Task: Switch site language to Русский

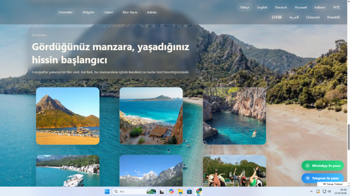Action: point(301,7)
